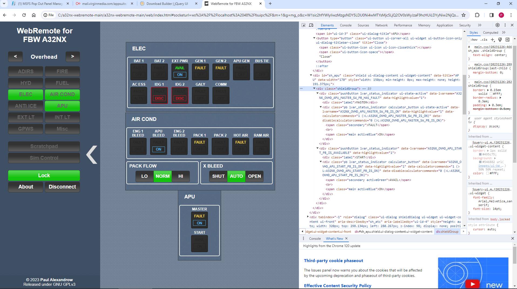Open the browser extensions puzzle icon
The image size is (517, 289).
[x=477, y=15]
